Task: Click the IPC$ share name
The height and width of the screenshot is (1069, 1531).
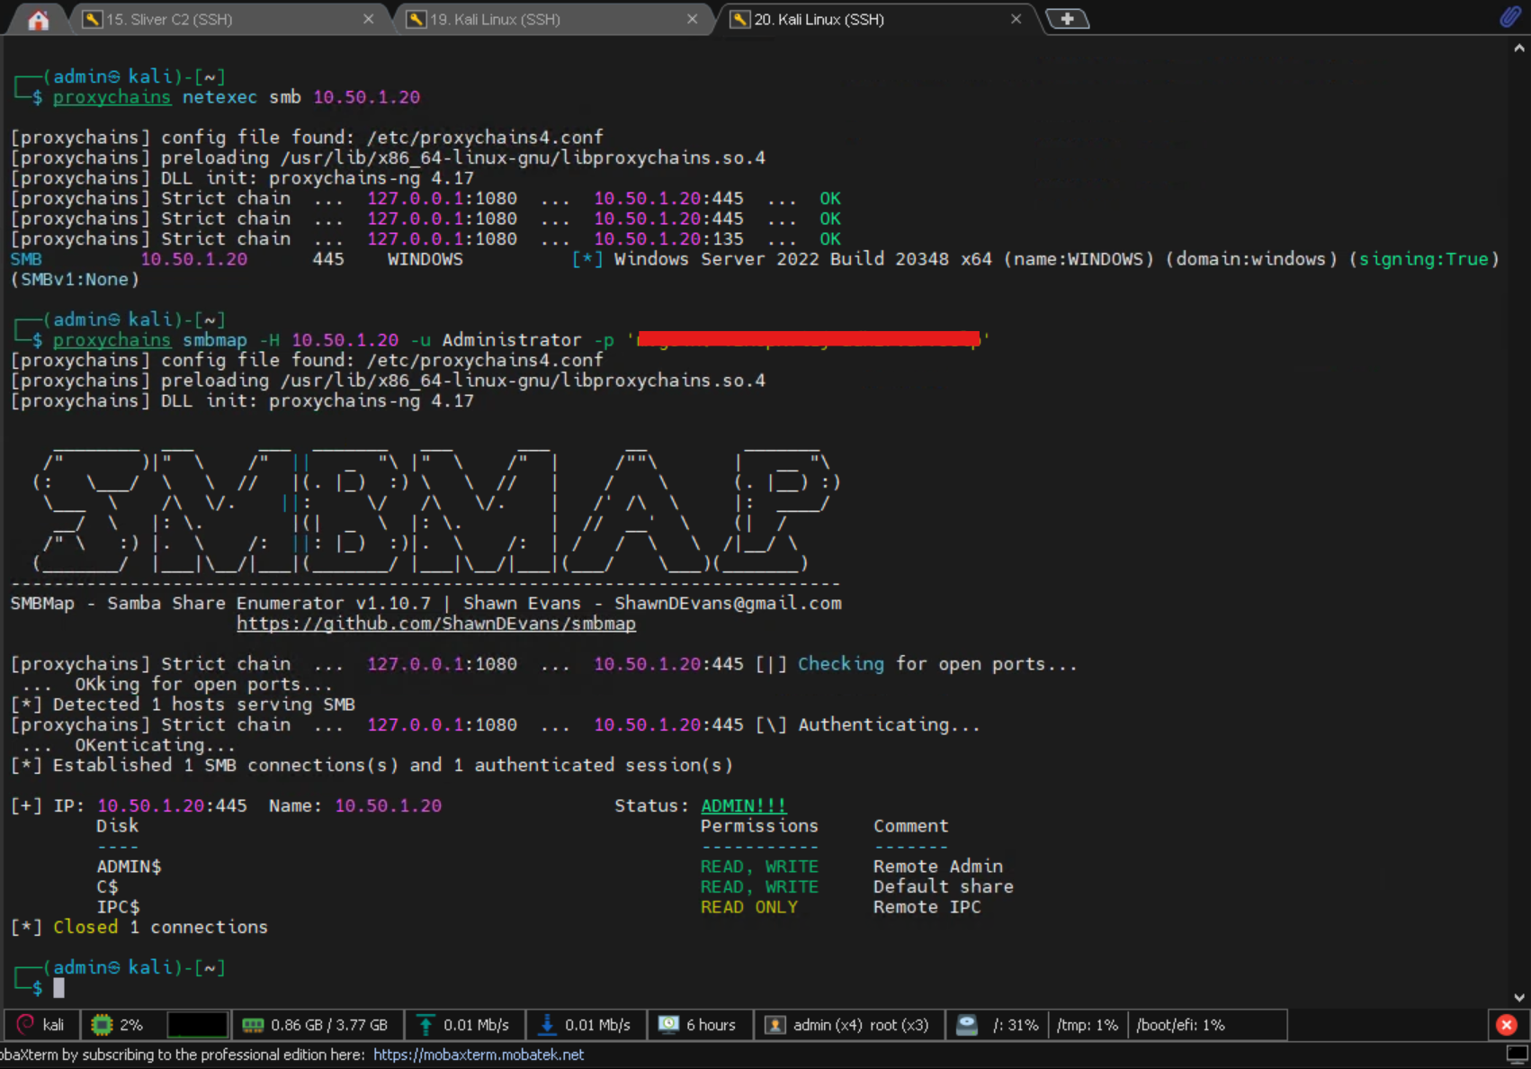Action: [118, 907]
